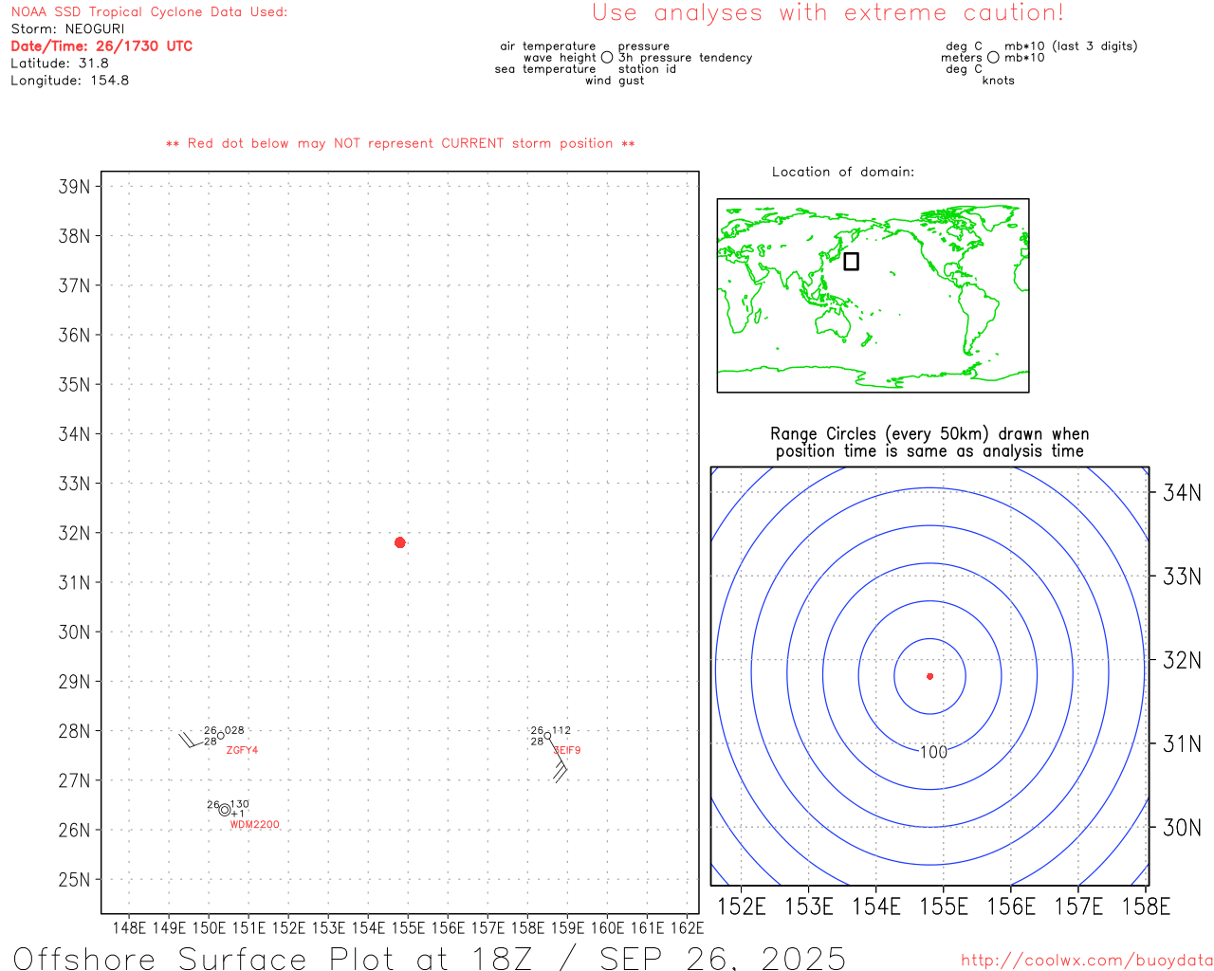Click the '130' pressure value at WDM2200
The width and height of the screenshot is (1214, 971).
point(240,804)
